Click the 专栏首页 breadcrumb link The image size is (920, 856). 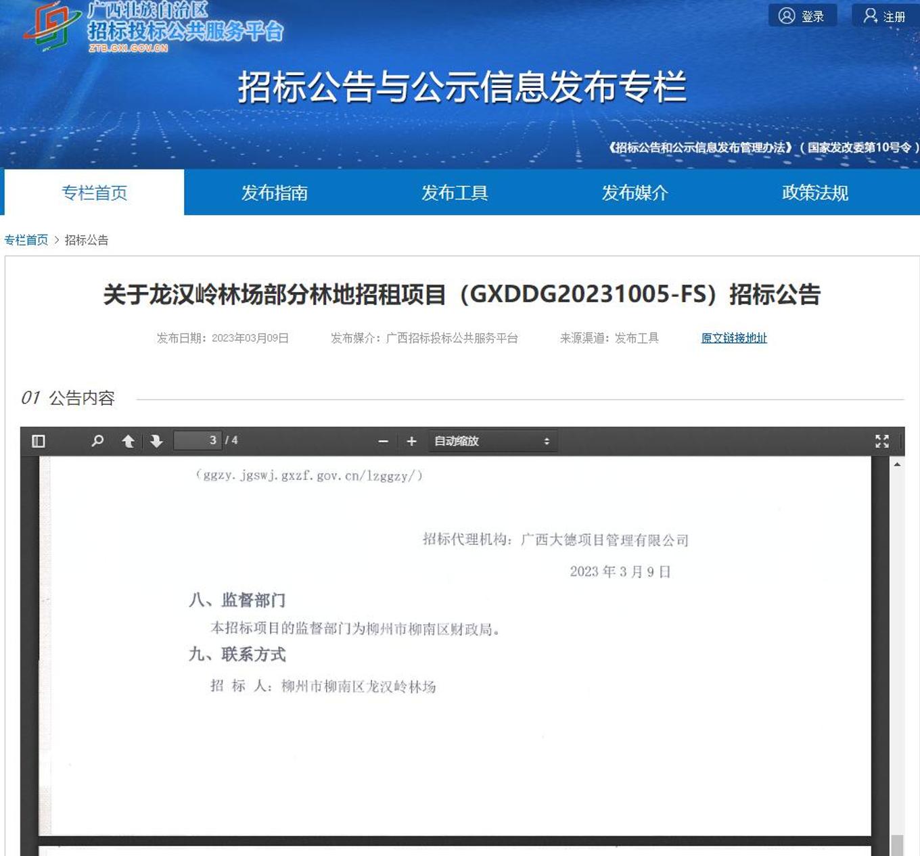pos(26,240)
